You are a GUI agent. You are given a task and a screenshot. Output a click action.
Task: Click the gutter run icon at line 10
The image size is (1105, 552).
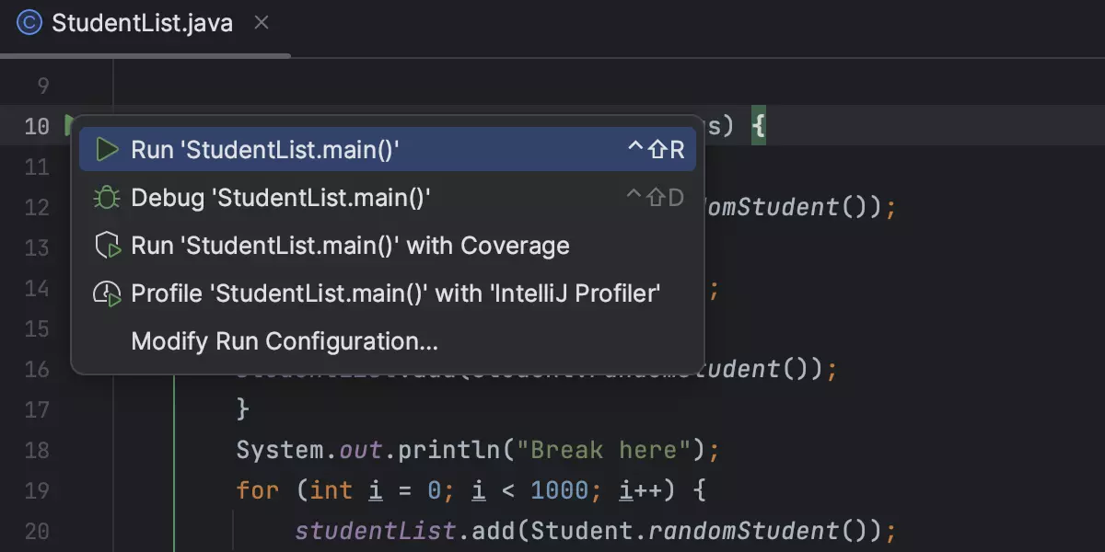pos(67,125)
